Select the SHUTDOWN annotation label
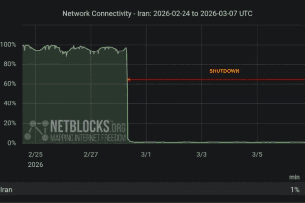This screenshot has width=305, height=203. pos(224,71)
